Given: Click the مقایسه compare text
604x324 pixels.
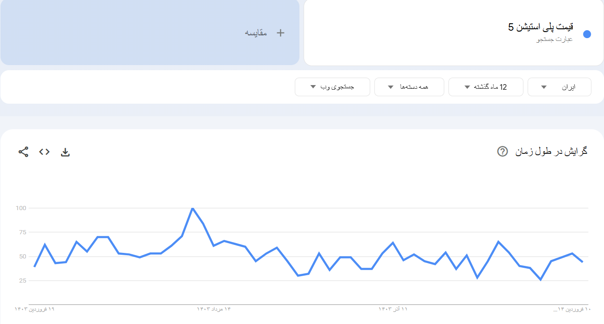Looking at the screenshot, I should (256, 33).
